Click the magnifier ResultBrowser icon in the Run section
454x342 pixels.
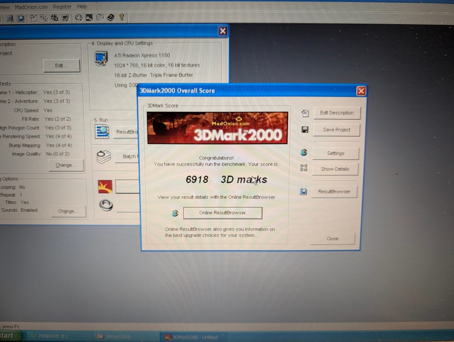(102, 132)
